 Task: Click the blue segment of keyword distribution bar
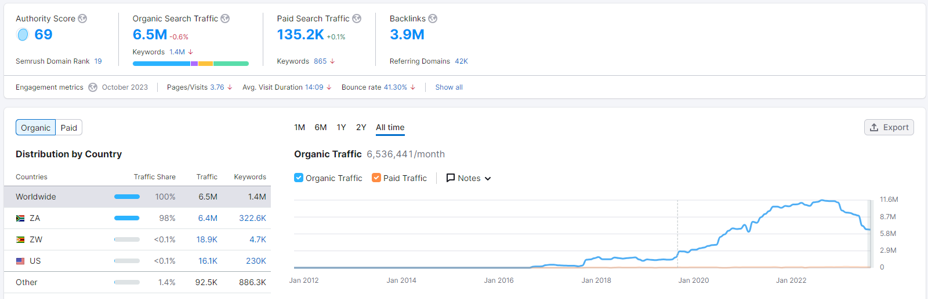coord(161,64)
